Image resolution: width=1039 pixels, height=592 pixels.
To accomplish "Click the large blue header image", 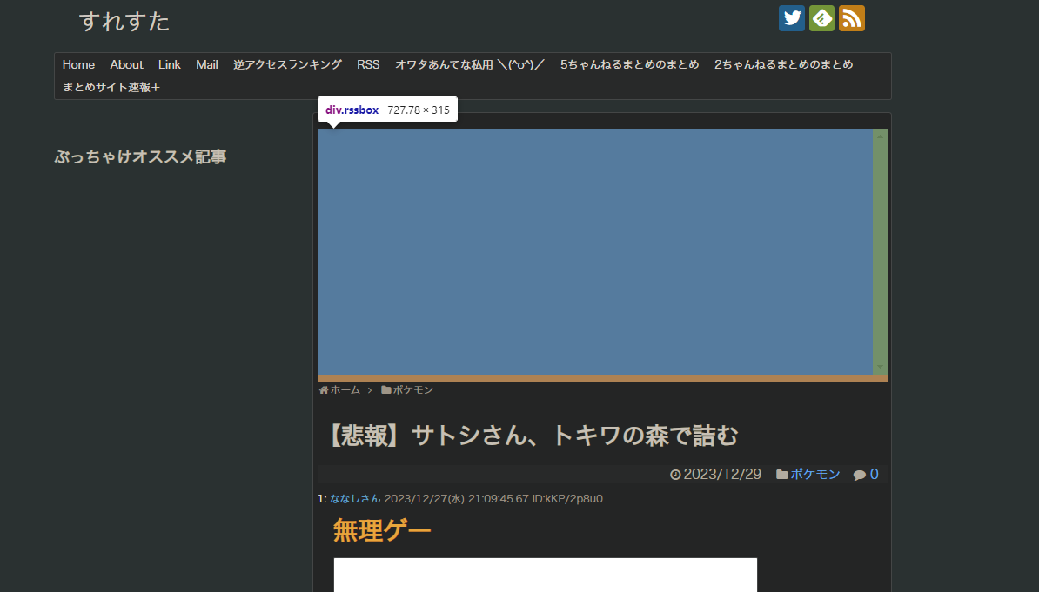I will tap(596, 252).
